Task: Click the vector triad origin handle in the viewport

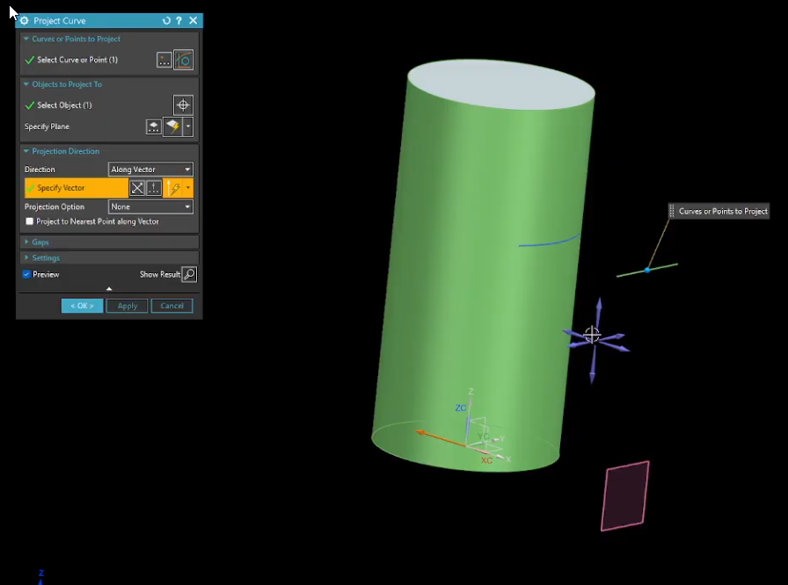Action: [x=592, y=335]
